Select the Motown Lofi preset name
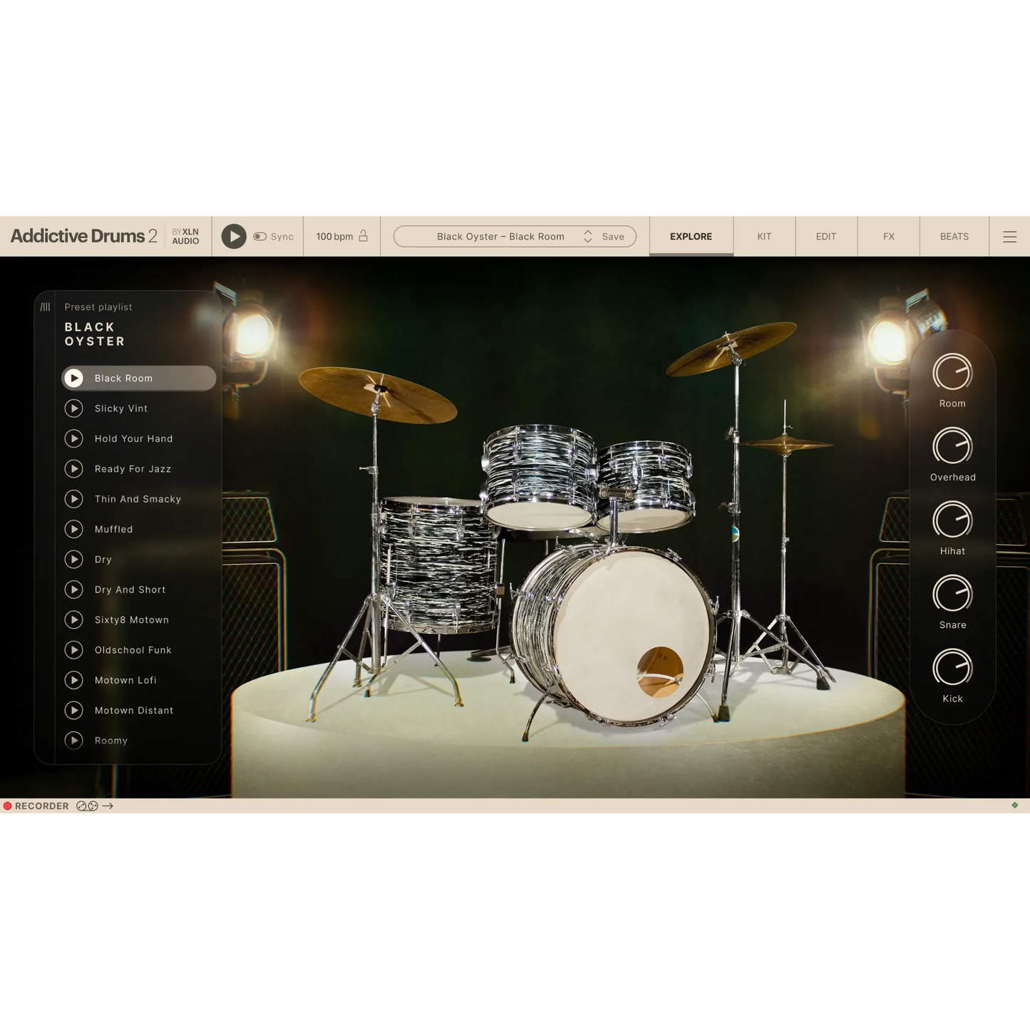The image size is (1030, 1030). pyautogui.click(x=125, y=680)
